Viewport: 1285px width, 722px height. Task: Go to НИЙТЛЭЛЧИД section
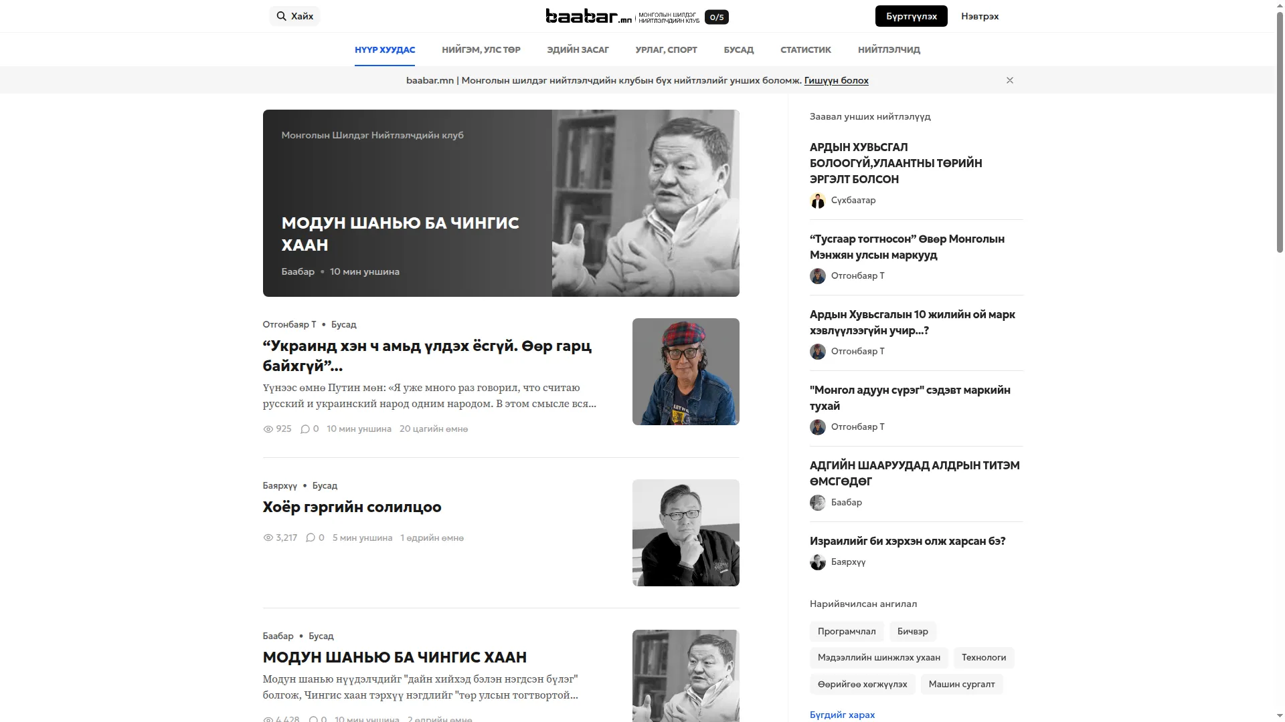(x=889, y=49)
